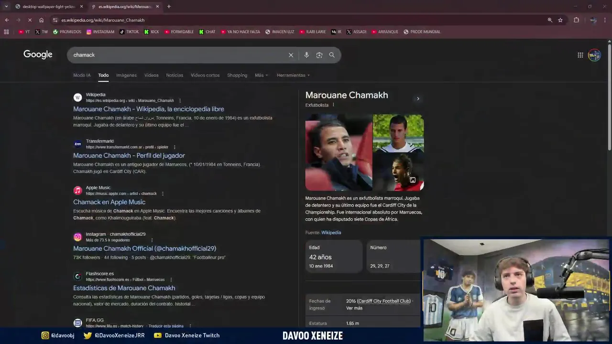612x344 pixels.
Task: Select the Noticias tab
Action: 175,75
